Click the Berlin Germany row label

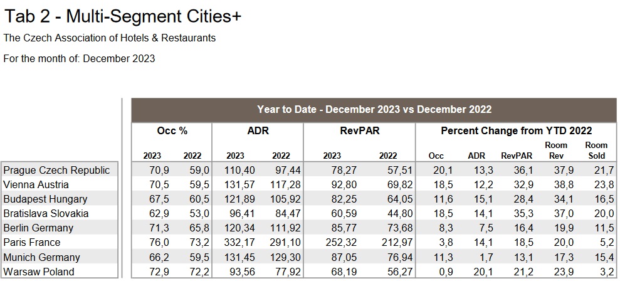tap(38, 228)
